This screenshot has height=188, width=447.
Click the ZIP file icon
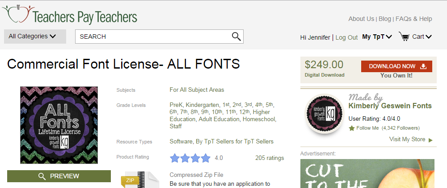(x=139, y=180)
